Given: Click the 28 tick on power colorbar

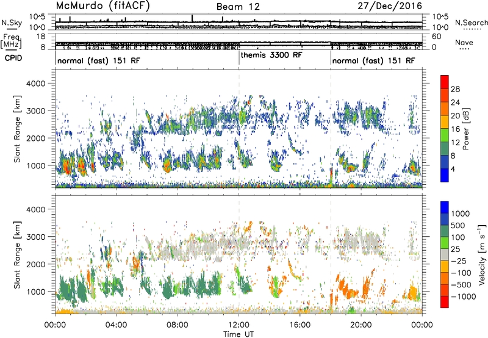Looking at the screenshot, I should point(455,89).
